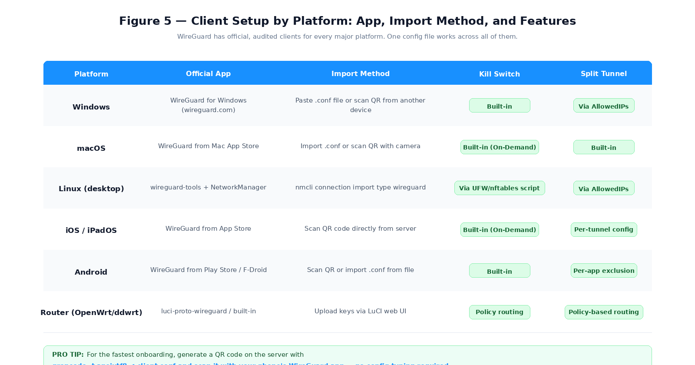Select the luci-proto-wireguard / built-in cell
This screenshot has width=695, height=365.
[x=208, y=311]
